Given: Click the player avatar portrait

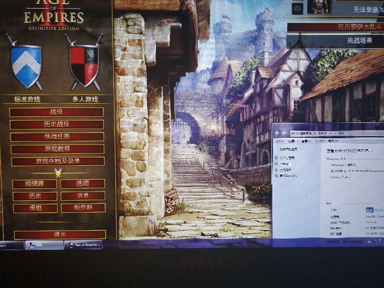Looking at the screenshot, I should click(319, 7).
